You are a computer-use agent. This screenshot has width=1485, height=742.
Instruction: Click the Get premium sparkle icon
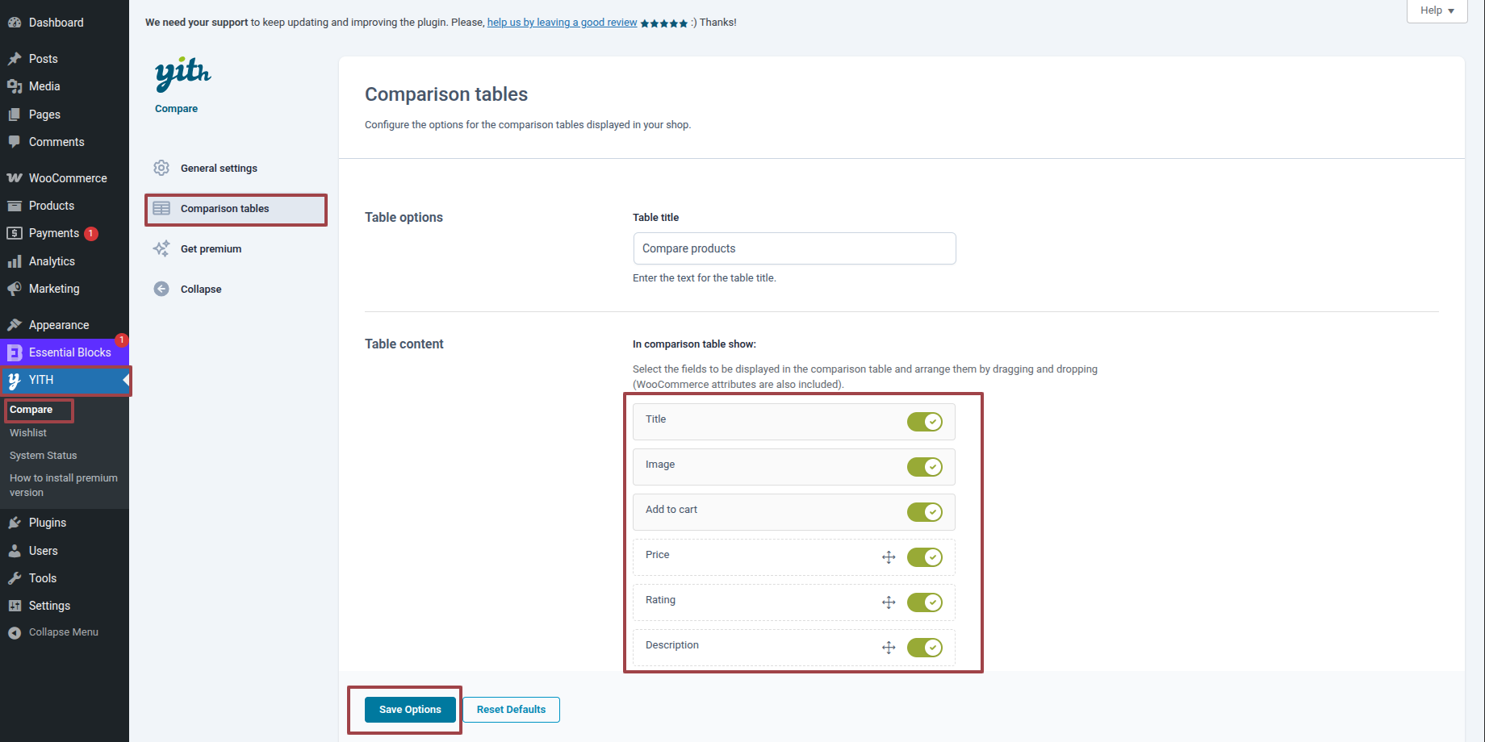tap(161, 248)
